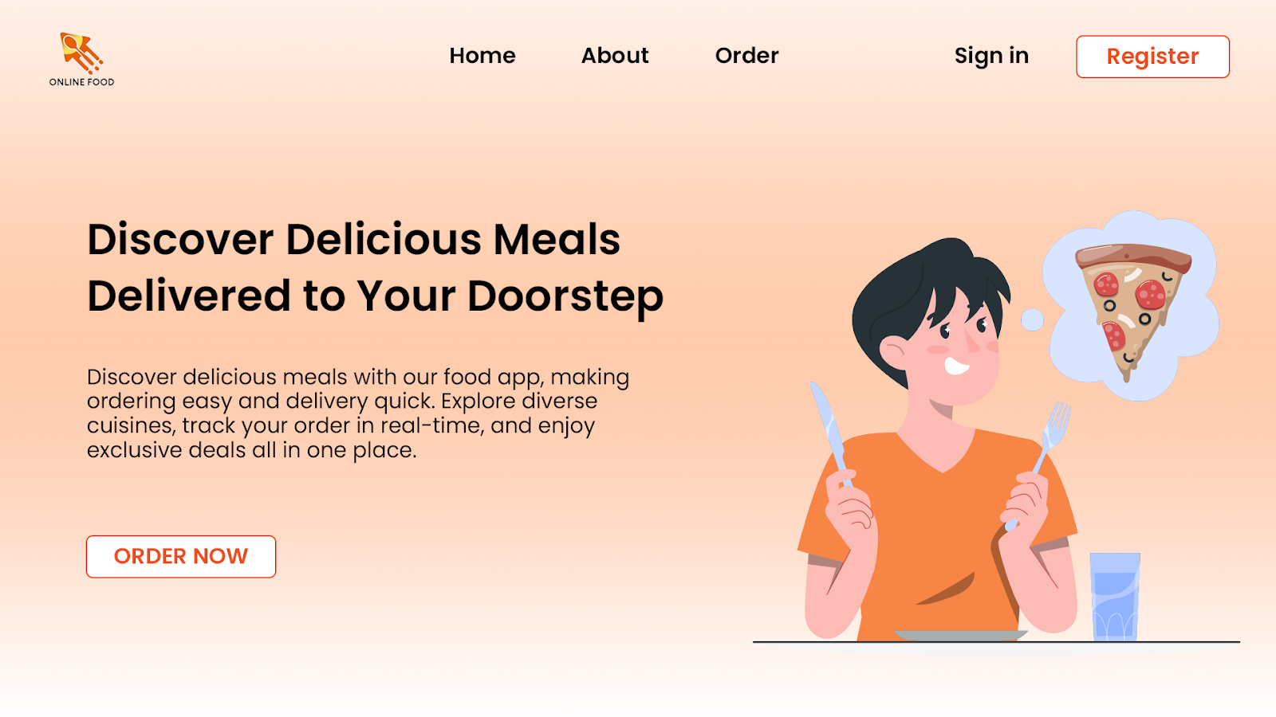The width and height of the screenshot is (1276, 717).
Task: Click the knife in the boy's hand
Action: [829, 434]
